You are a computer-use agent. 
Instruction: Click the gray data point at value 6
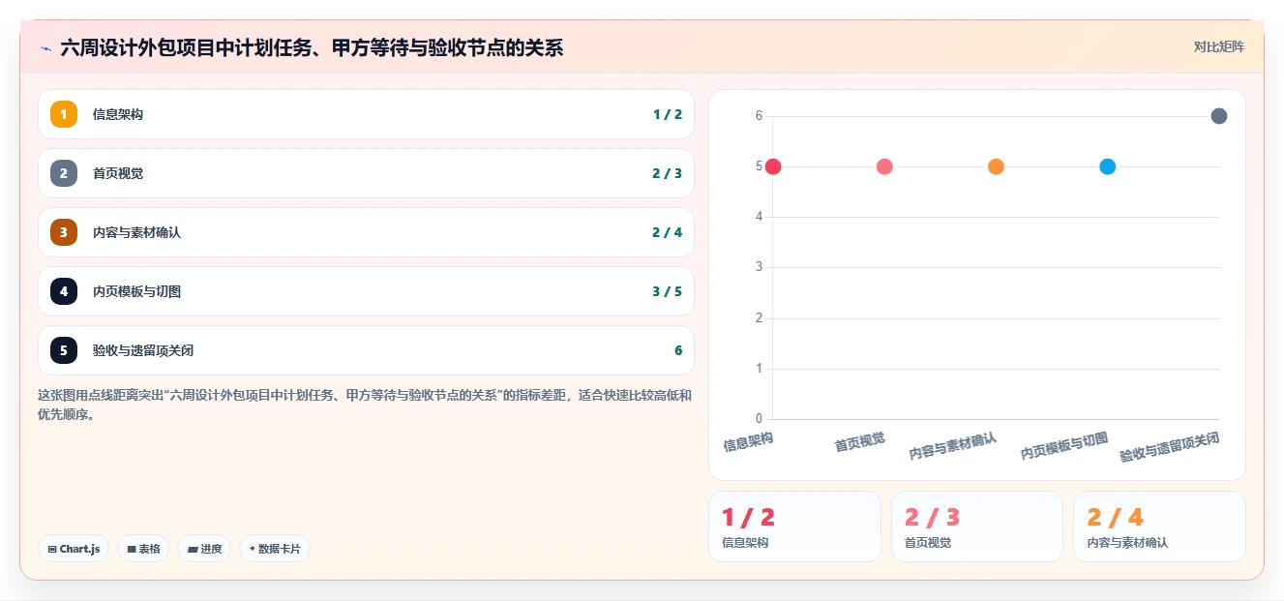point(1219,116)
